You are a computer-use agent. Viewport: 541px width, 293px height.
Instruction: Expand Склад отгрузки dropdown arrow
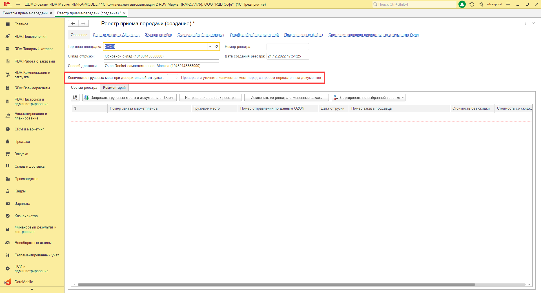216,56
